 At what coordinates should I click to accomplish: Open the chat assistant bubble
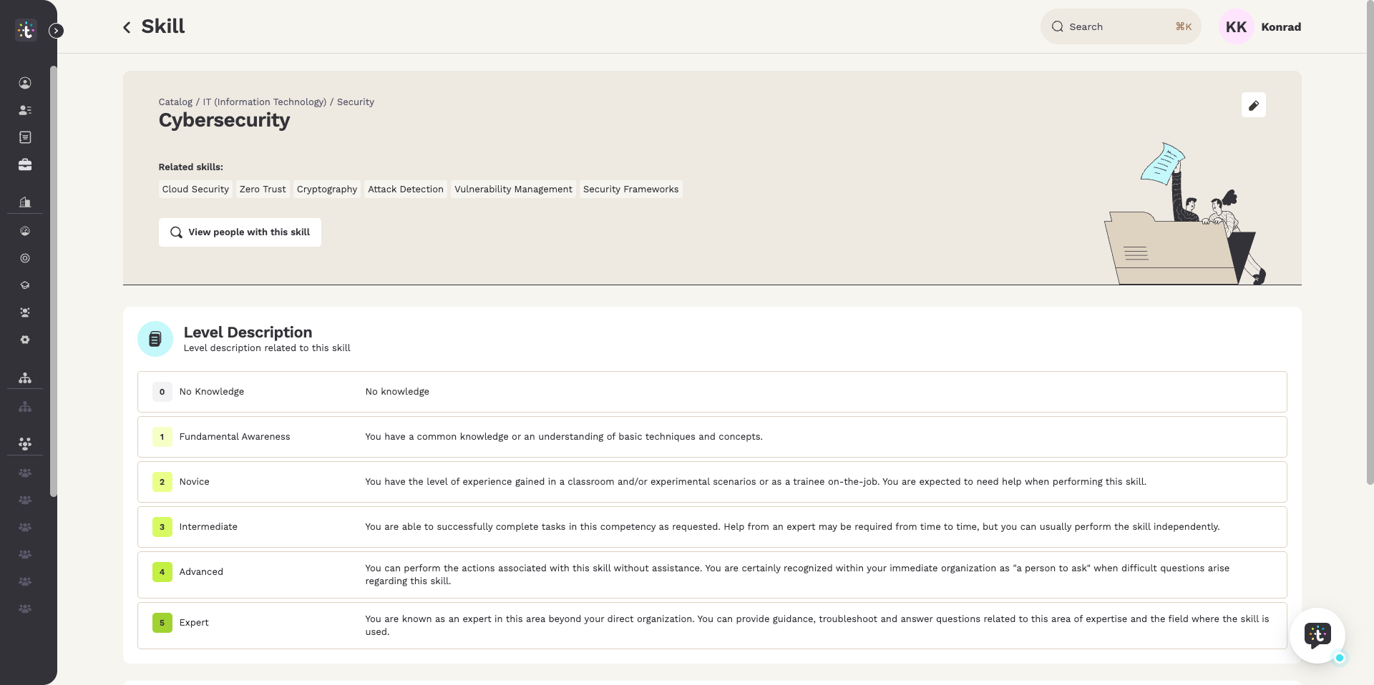tap(1317, 635)
